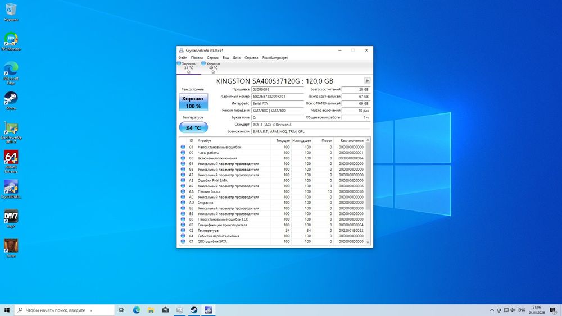Click status orb for Ошибки PHY SATA row
The image size is (562, 316).
click(183, 180)
